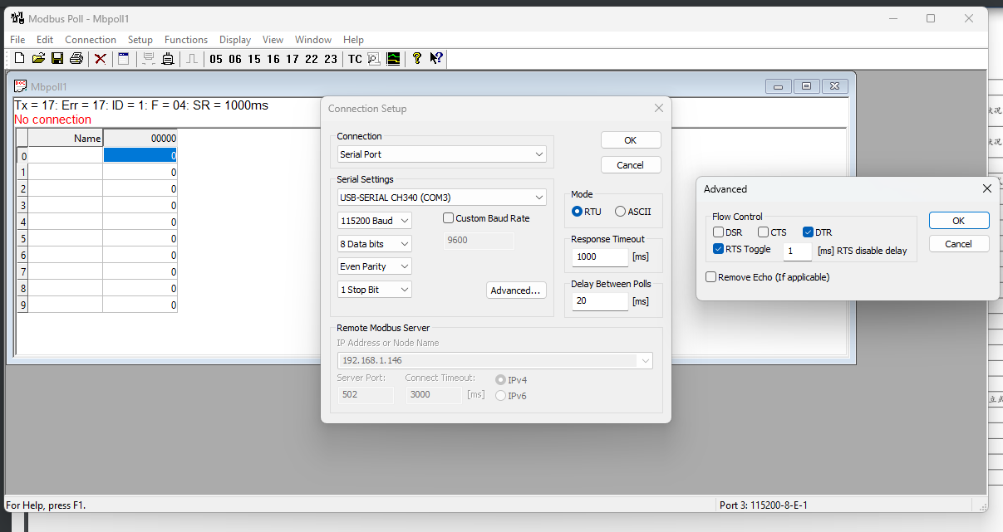Click the Delay Between Polls field
The image size is (1003, 532).
click(x=600, y=301)
